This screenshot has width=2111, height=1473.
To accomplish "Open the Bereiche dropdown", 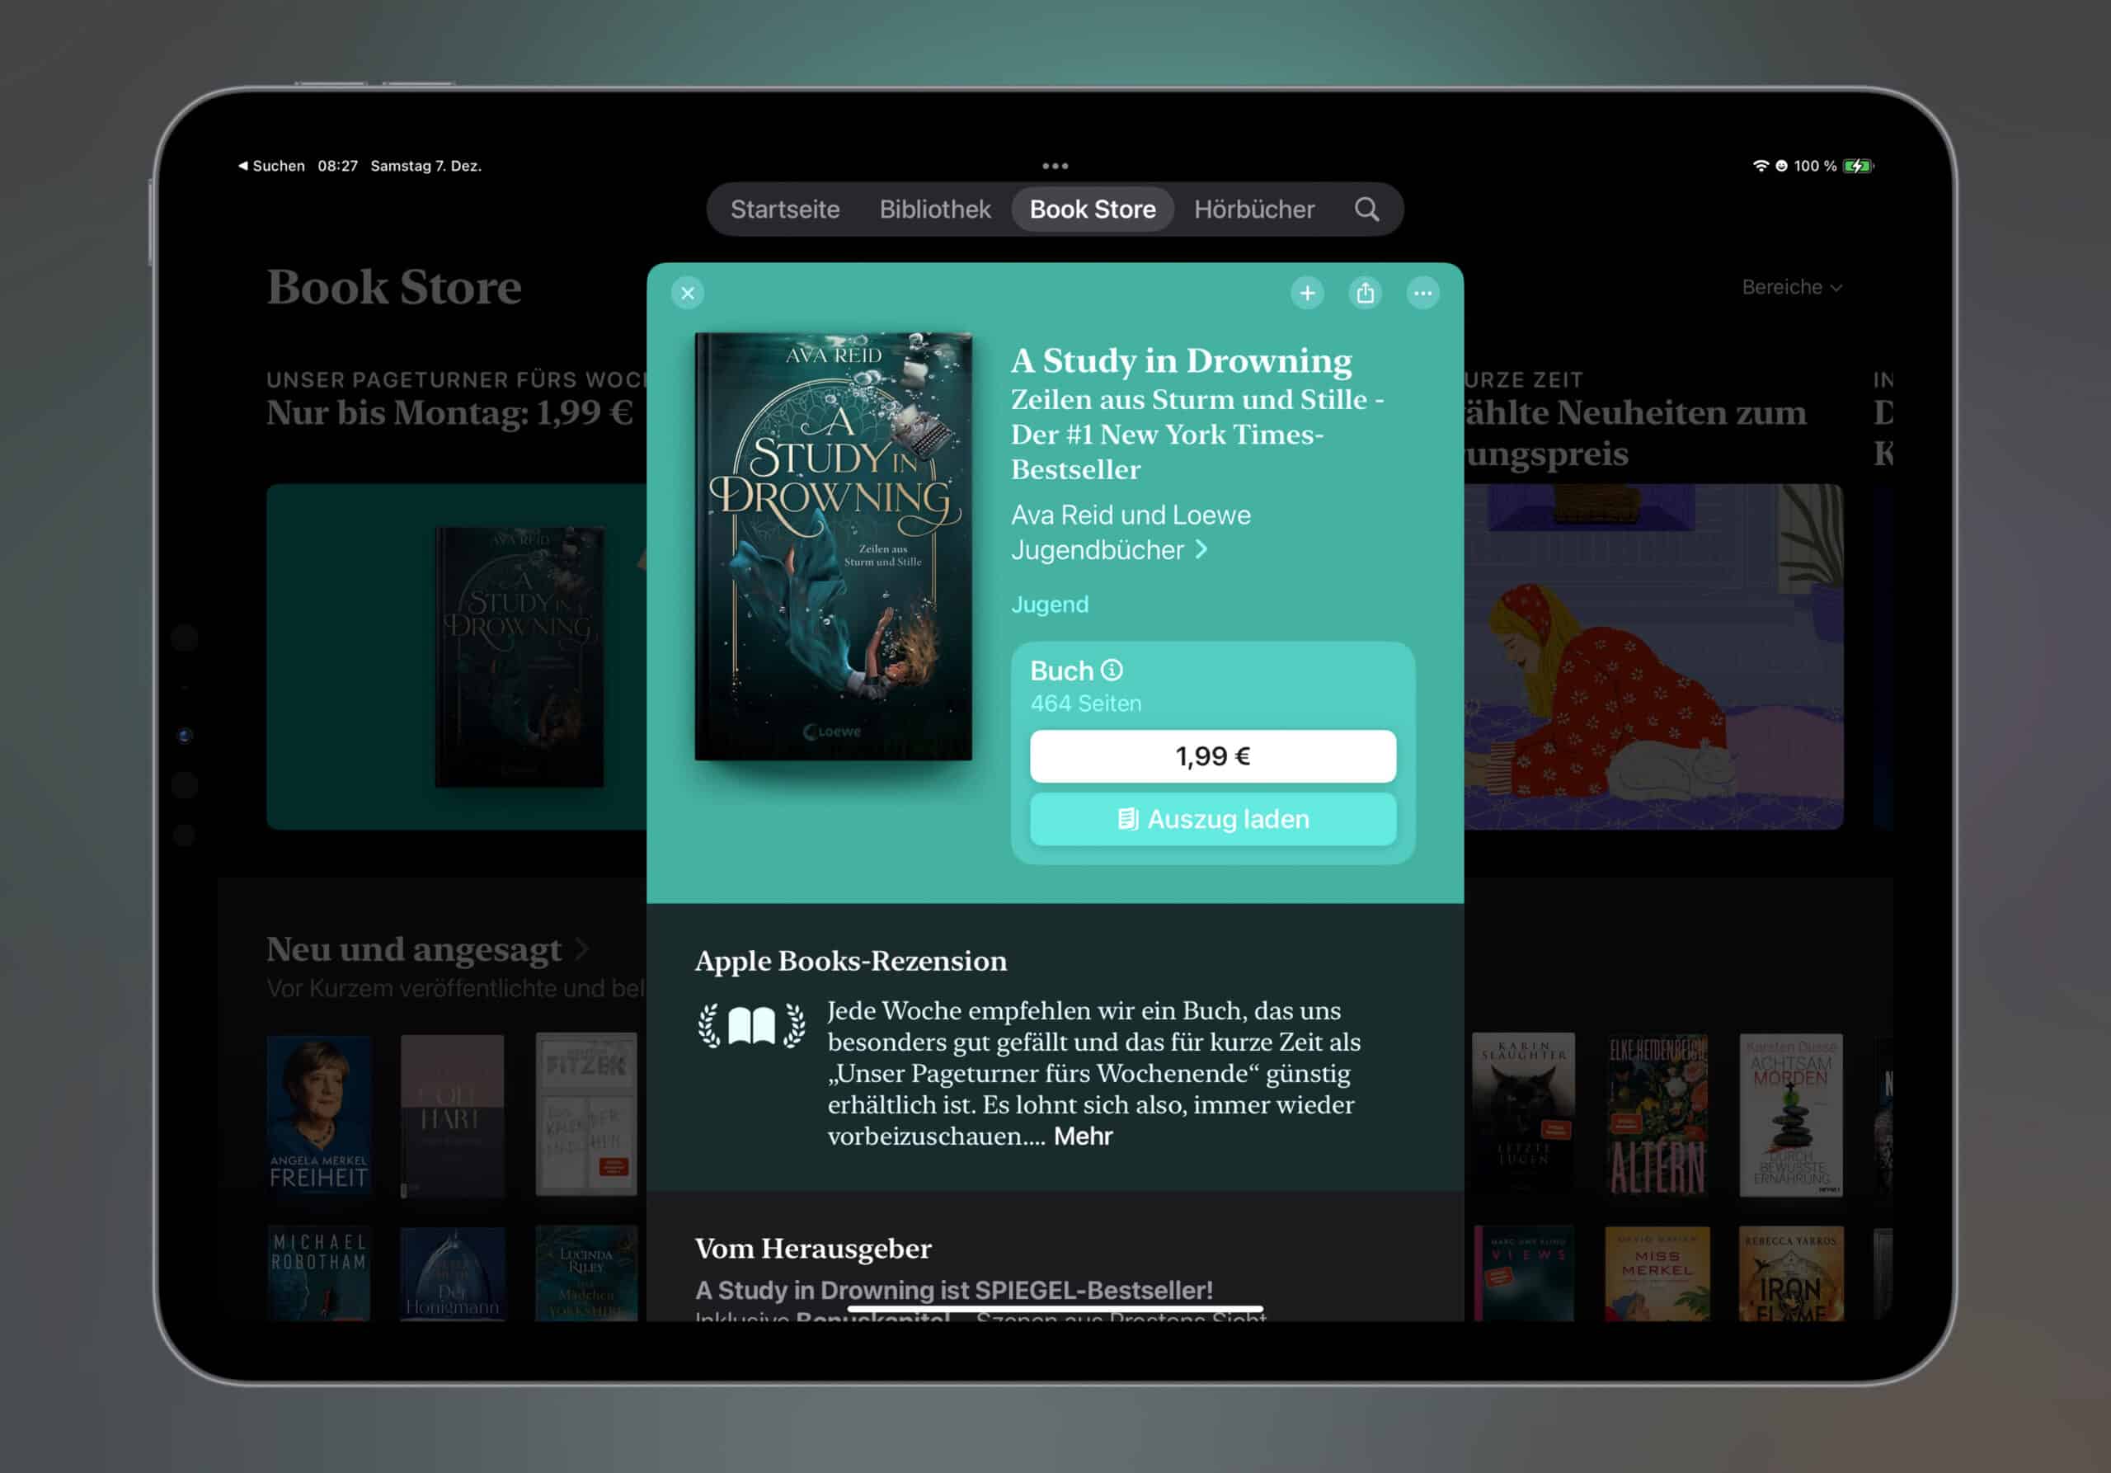I will 1792,287.
